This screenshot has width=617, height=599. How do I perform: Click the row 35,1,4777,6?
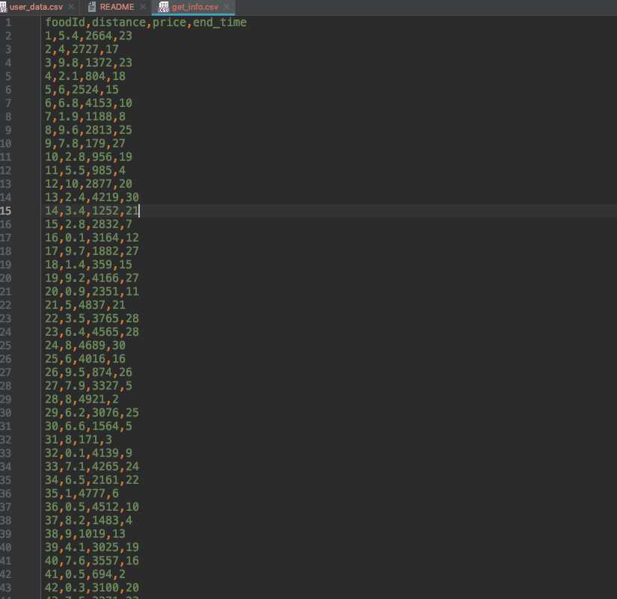coord(82,493)
